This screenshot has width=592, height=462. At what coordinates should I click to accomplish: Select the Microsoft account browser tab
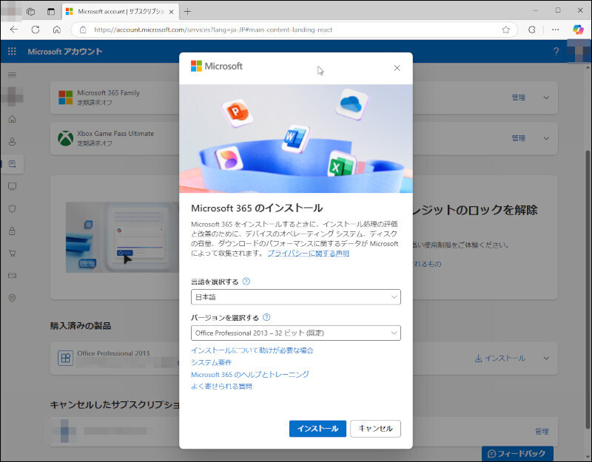[120, 12]
